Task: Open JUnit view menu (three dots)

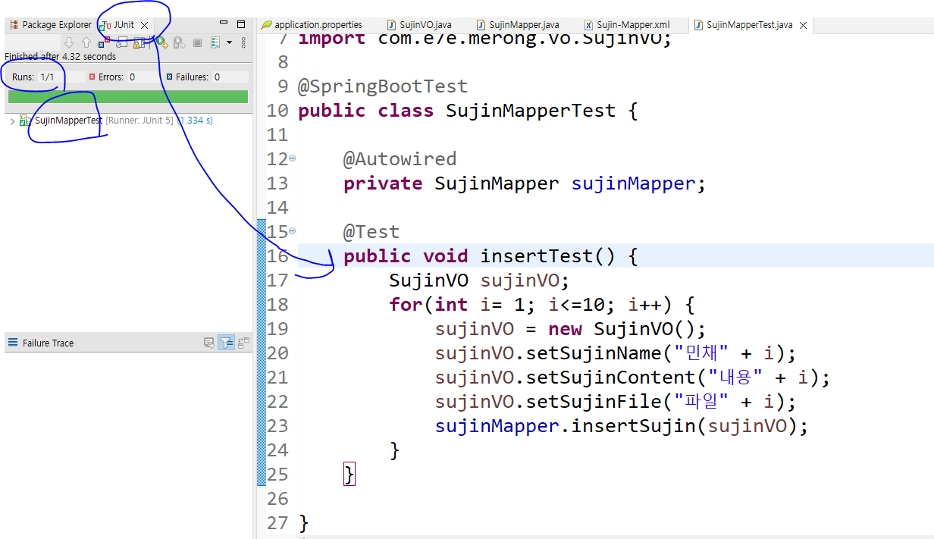Action: click(243, 42)
